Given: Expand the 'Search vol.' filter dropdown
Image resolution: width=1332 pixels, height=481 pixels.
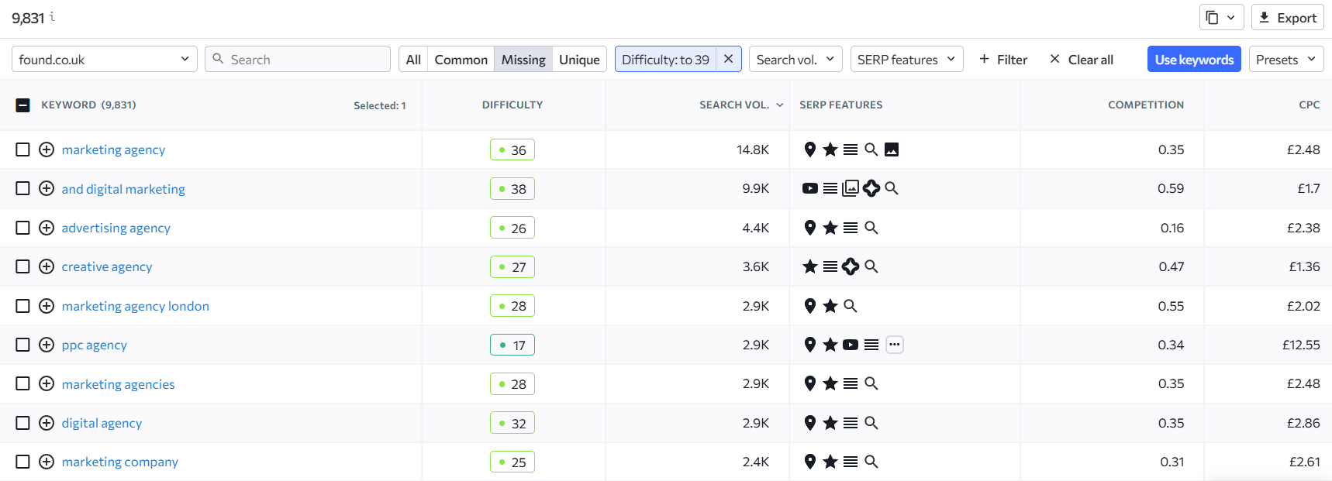Looking at the screenshot, I should tap(795, 60).
